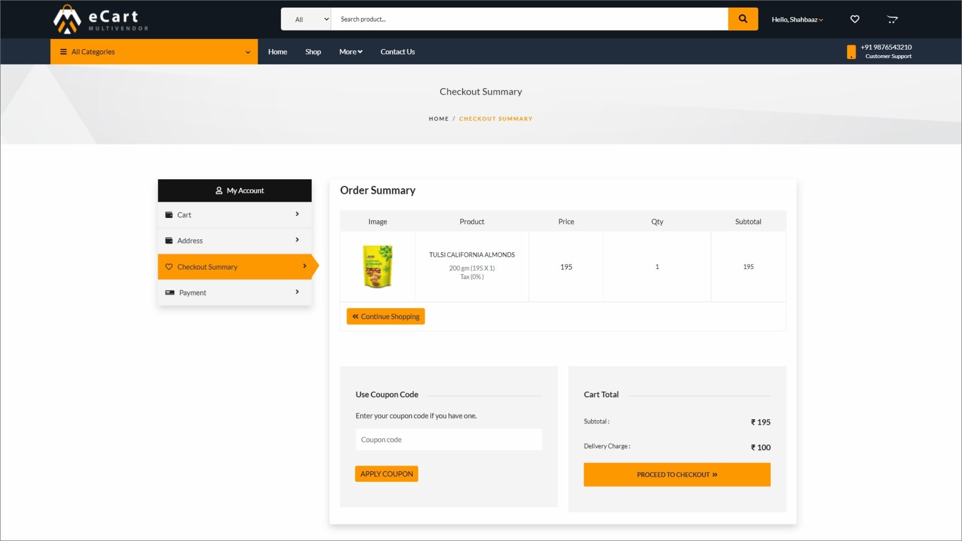
Task: Toggle the Address expander arrow
Action: (297, 240)
